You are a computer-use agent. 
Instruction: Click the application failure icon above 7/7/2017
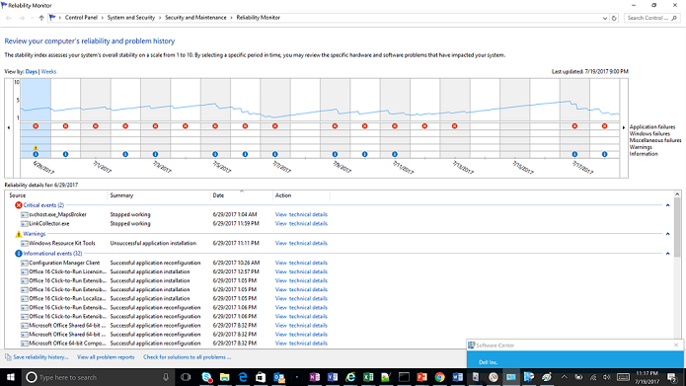pos(274,126)
